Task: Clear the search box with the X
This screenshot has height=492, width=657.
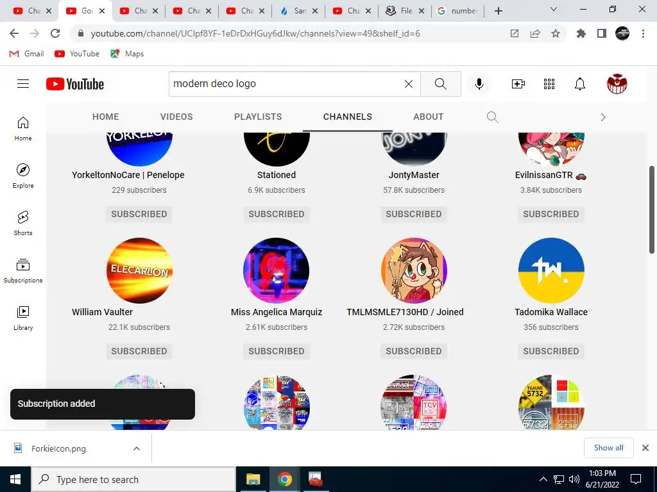Action: [409, 84]
